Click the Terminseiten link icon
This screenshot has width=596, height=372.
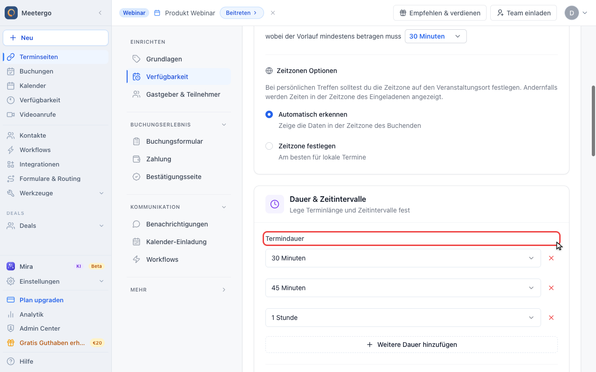click(x=11, y=57)
